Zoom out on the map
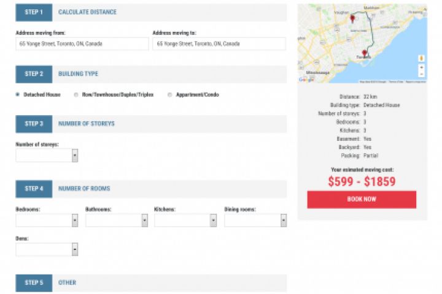 click(x=422, y=73)
